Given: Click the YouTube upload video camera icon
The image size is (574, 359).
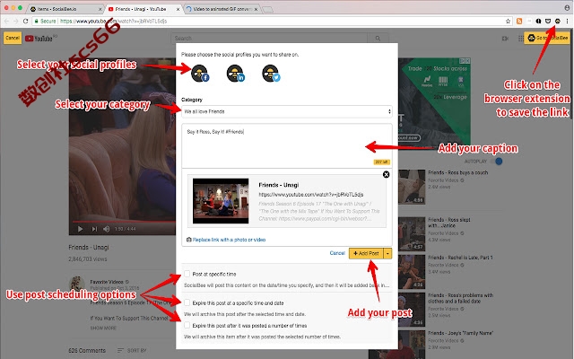Looking at the screenshot, I should 505,38.
